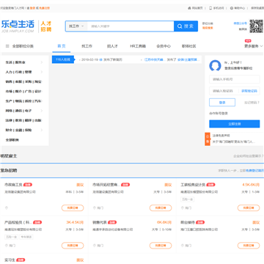Expand the 更多服务 dropdown menu
Image resolution: width=264 pixels, height=264 pixels.
coord(254,46)
